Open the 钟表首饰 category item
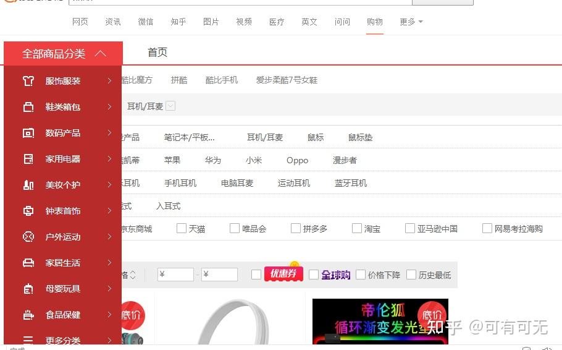This screenshot has height=350, width=562. pos(63,211)
